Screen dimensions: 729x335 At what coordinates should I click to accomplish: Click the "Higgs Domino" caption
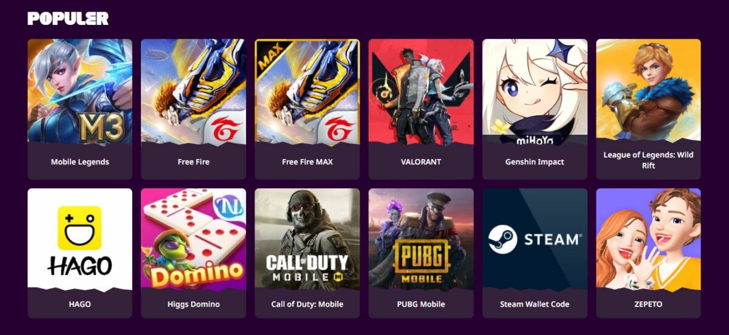tap(193, 304)
